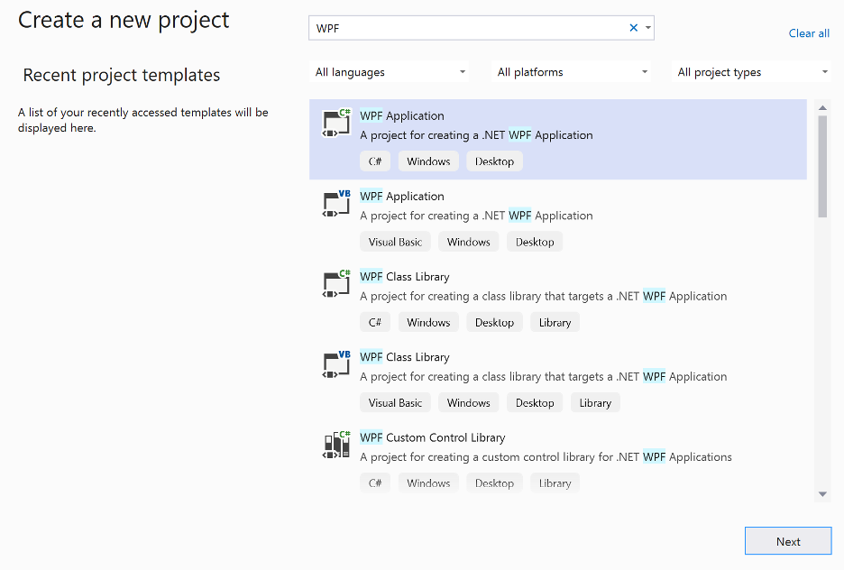The height and width of the screenshot is (570, 844).
Task: Expand the All platforms filter dropdown
Action: (x=572, y=72)
